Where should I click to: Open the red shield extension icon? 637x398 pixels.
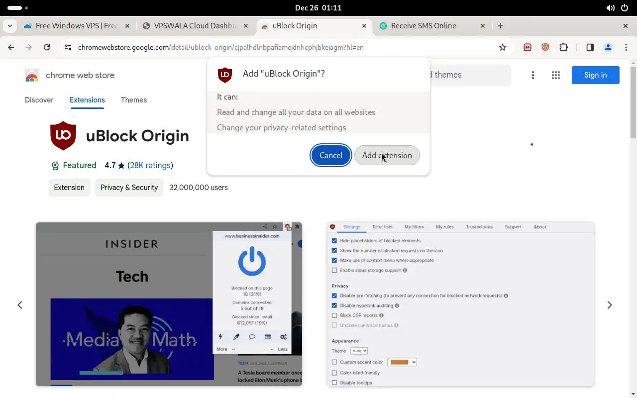[x=545, y=47]
